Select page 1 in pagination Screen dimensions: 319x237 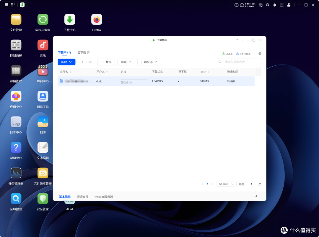208,184
